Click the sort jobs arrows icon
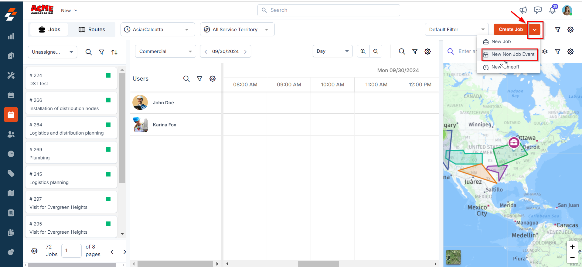The image size is (582, 267). tap(114, 52)
